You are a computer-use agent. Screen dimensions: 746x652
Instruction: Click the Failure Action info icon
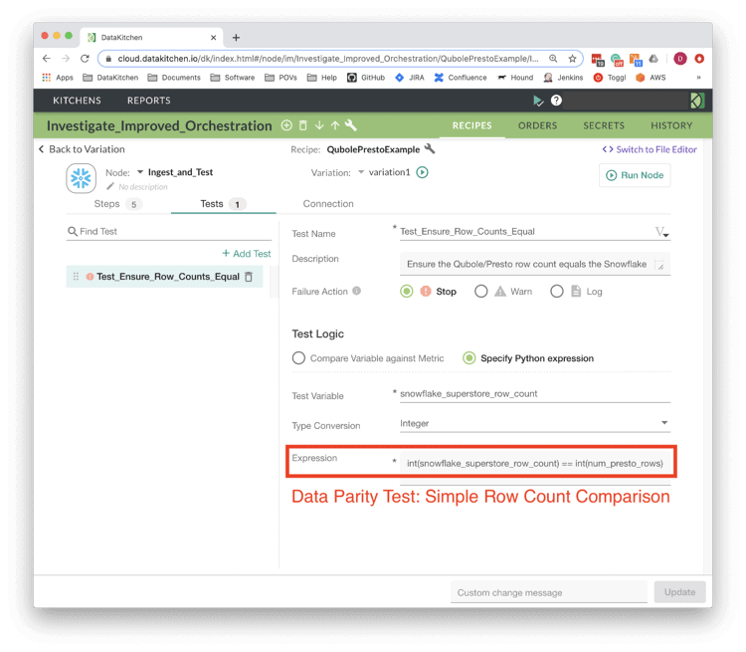tap(356, 292)
